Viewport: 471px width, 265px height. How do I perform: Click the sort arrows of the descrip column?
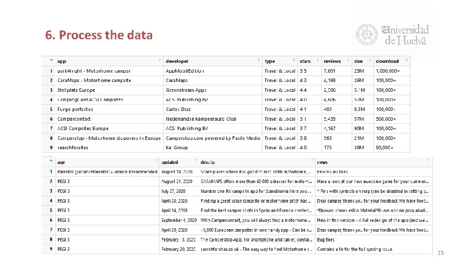tap(312, 161)
